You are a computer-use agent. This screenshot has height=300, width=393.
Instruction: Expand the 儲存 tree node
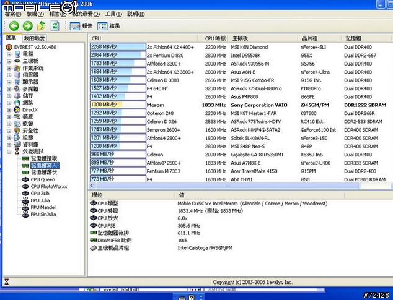(x=9, y=96)
